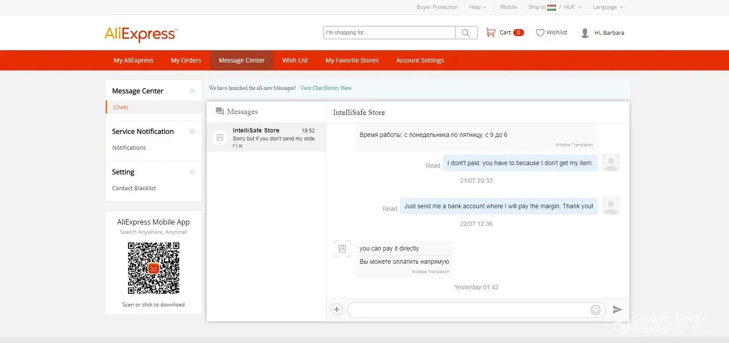
Task: Open the Contact Blacklist link
Action: [134, 188]
